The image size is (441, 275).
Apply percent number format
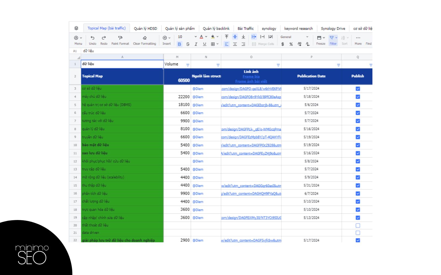point(291,44)
